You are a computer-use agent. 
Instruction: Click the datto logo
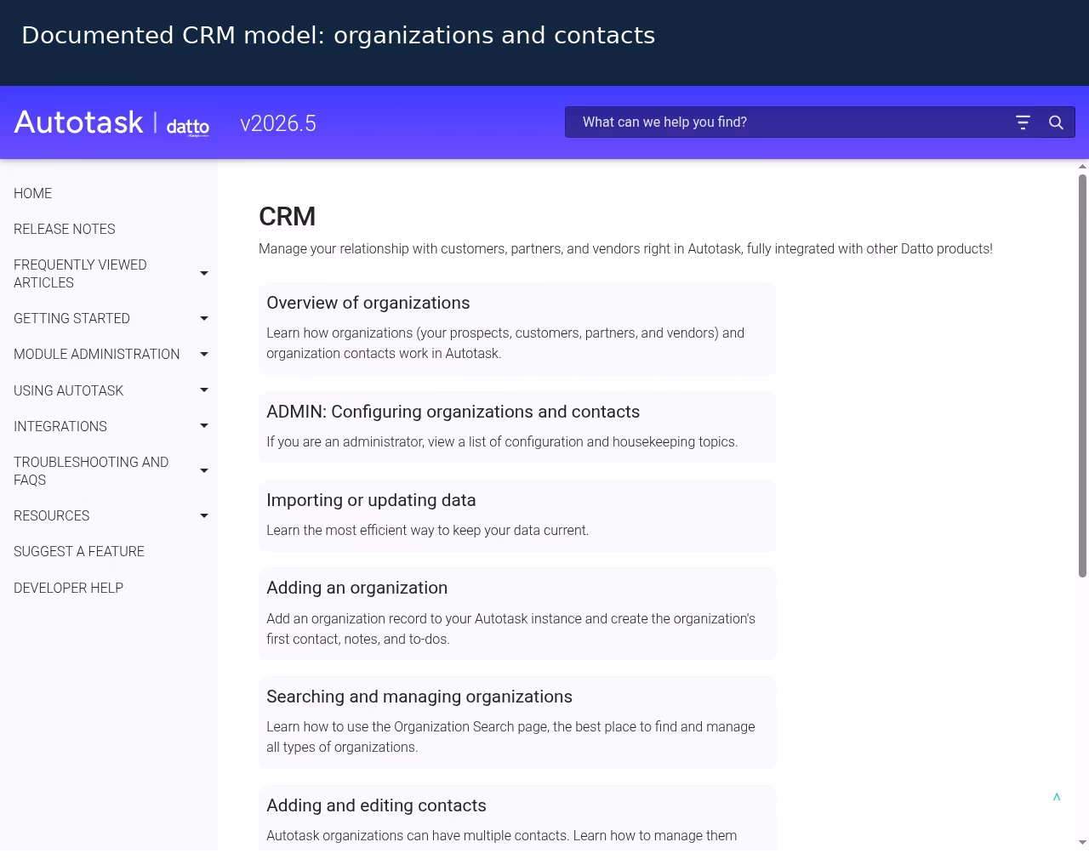pyautogui.click(x=188, y=127)
